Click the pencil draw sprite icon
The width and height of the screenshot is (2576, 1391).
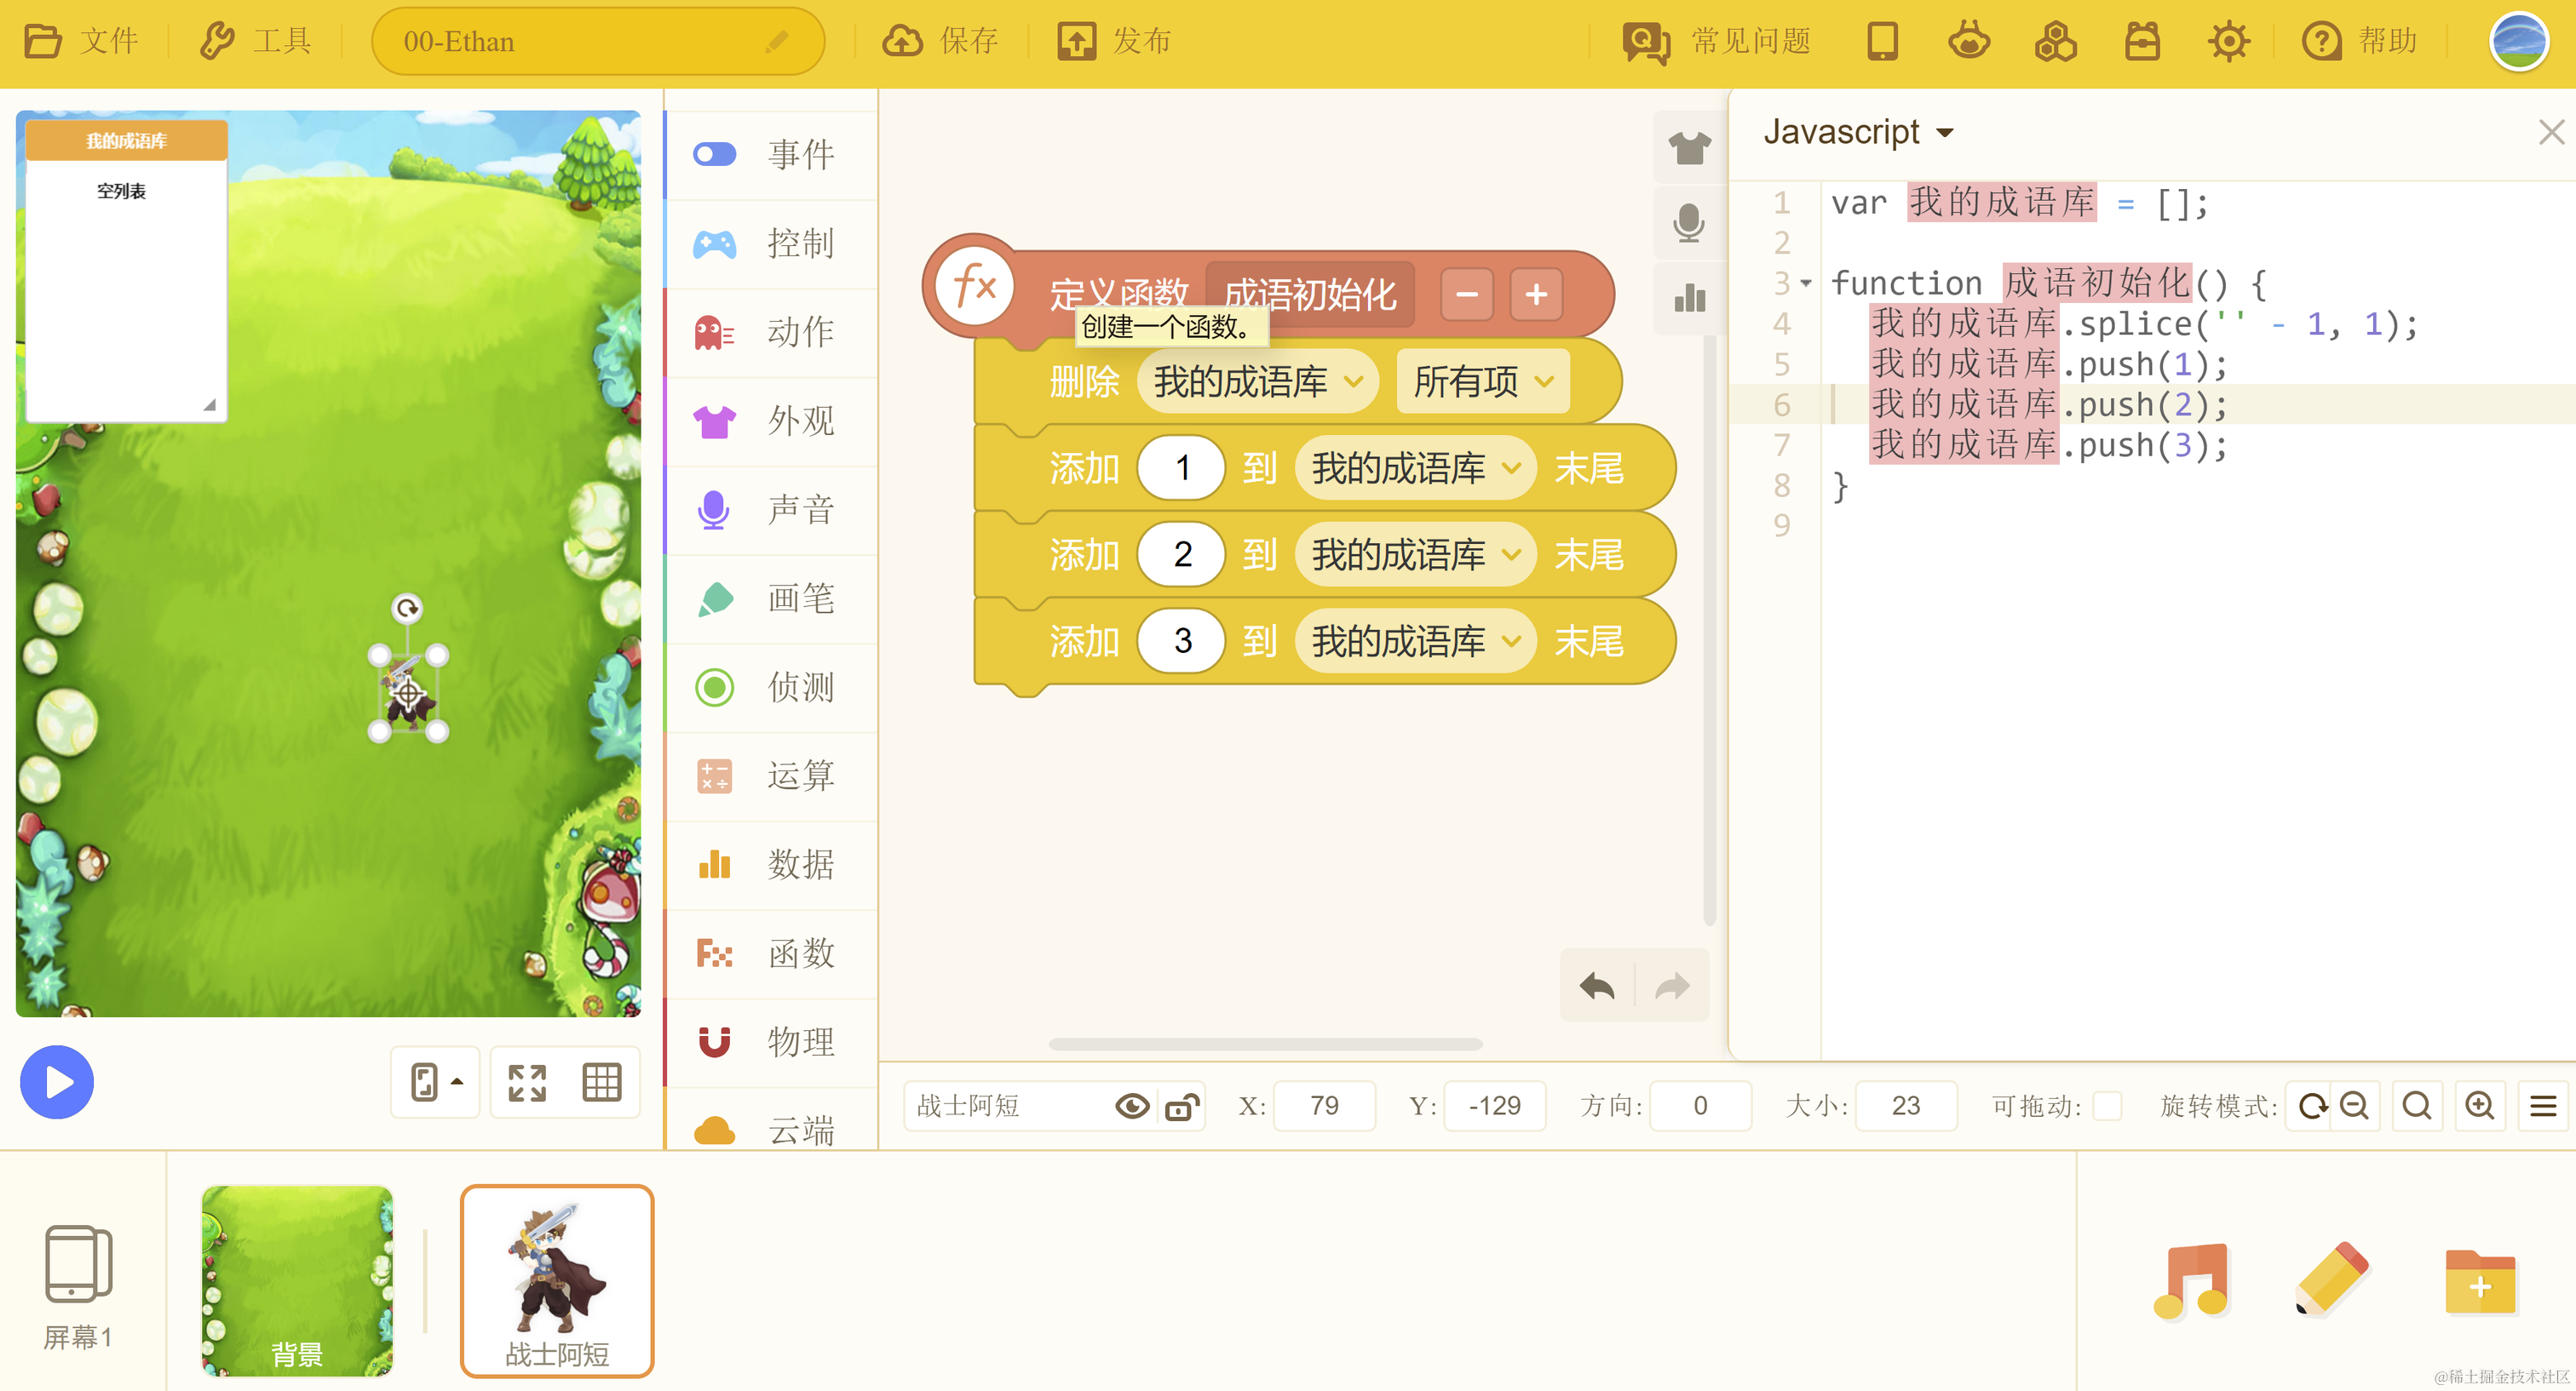(x=2332, y=1281)
